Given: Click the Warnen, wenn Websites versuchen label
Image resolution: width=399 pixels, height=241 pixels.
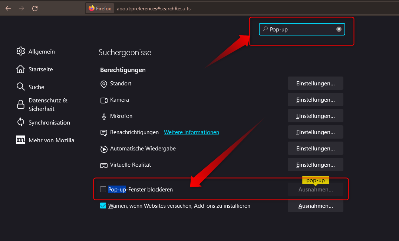Looking at the screenshot, I should point(179,206).
